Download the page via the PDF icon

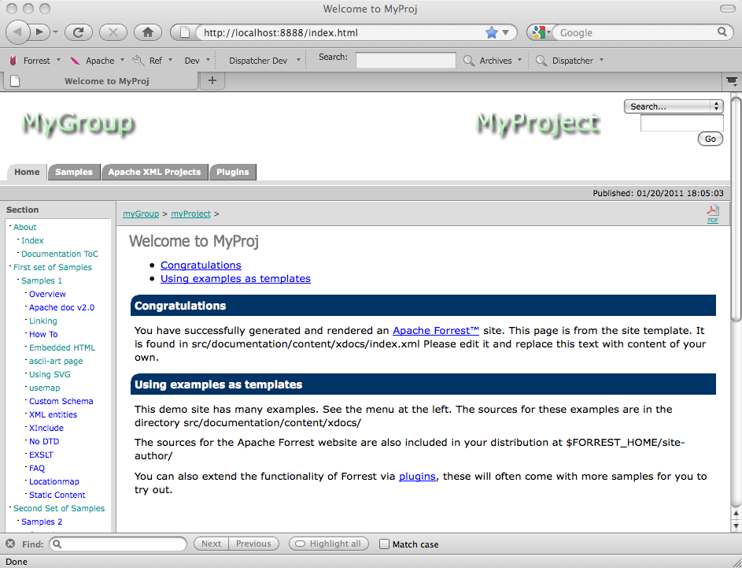click(x=712, y=213)
